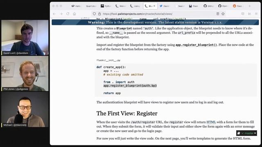Viewport: 262px width, 147px height.
Task: Click the /auth/register URL text
Action: tap(143, 122)
